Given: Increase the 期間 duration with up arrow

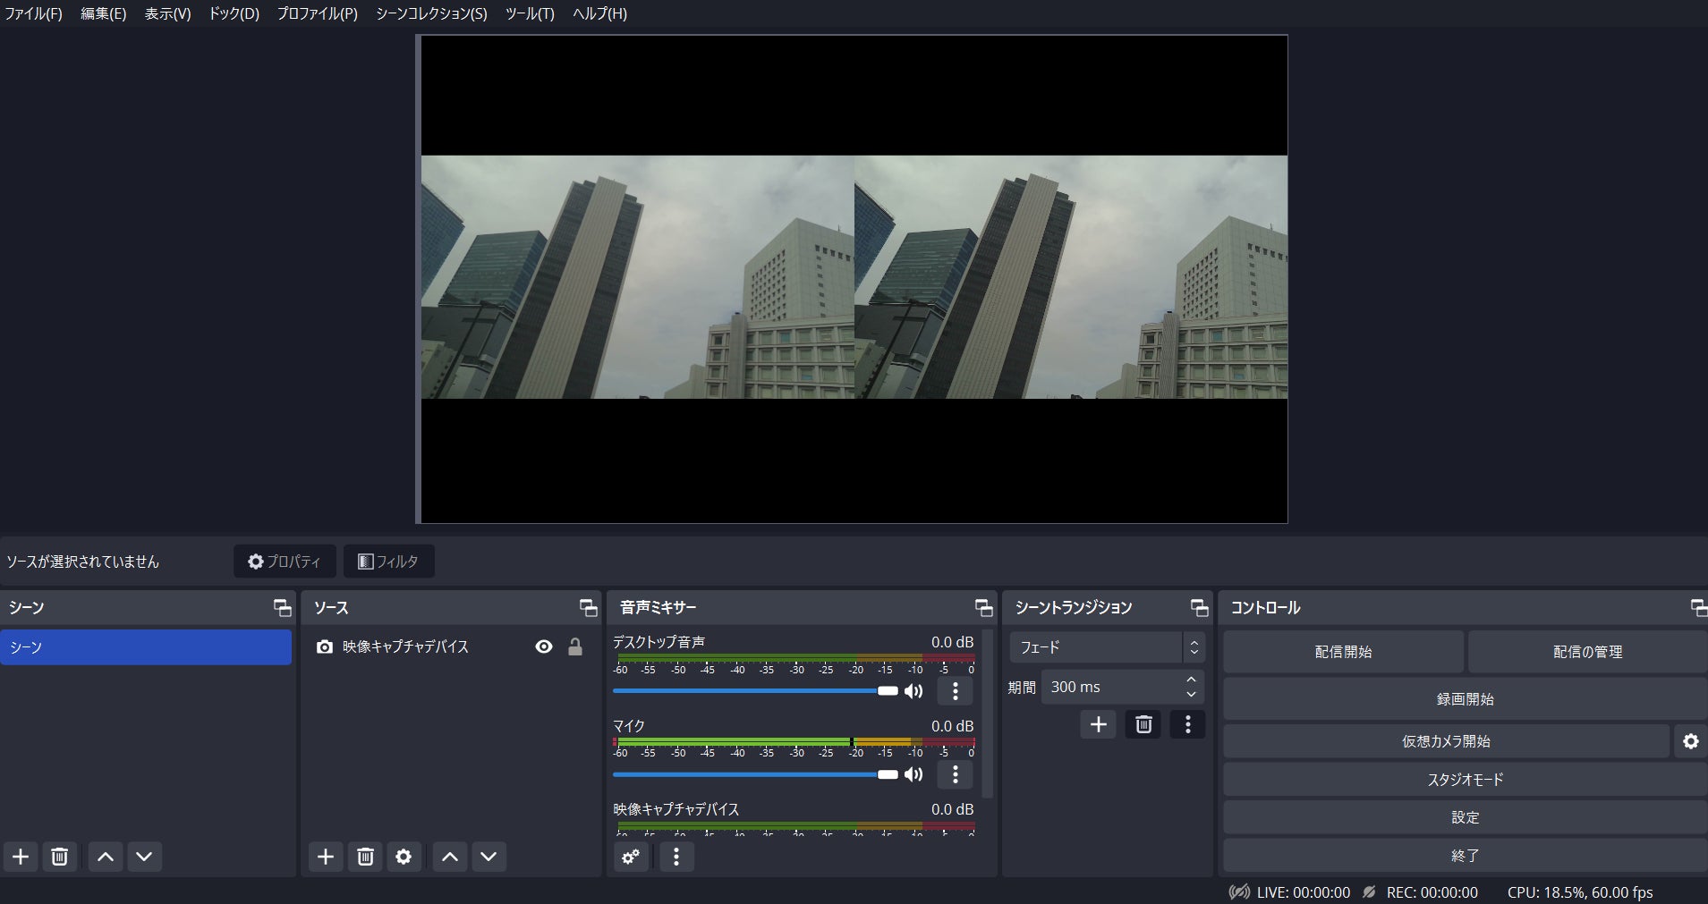Looking at the screenshot, I should point(1191,680).
